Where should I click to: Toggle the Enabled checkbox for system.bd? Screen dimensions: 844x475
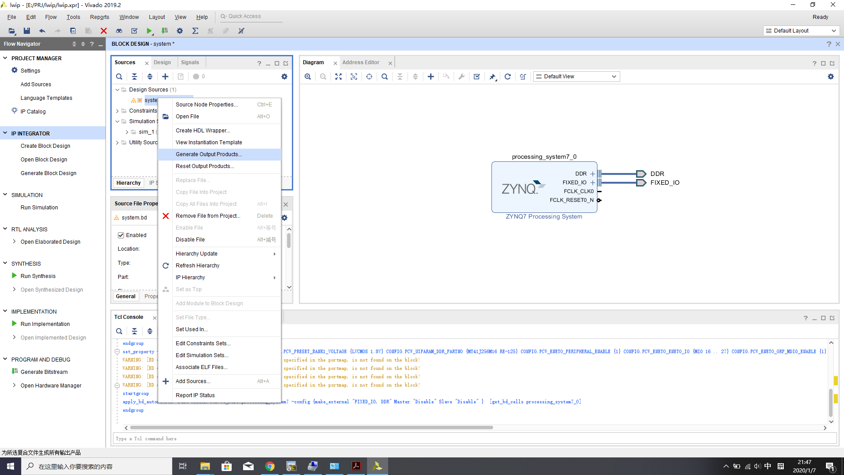click(120, 235)
